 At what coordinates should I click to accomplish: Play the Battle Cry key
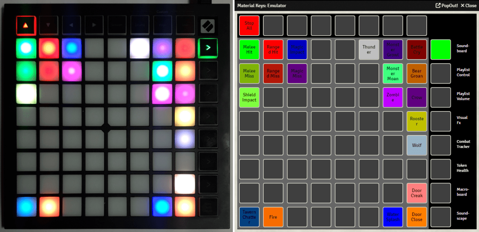(417, 50)
